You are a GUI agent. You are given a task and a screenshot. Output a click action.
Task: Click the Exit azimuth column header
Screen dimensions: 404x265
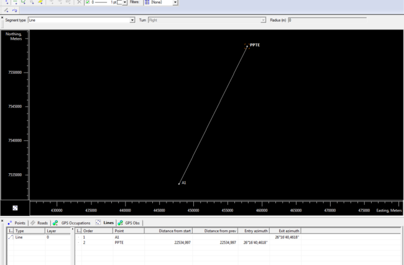click(x=285, y=231)
